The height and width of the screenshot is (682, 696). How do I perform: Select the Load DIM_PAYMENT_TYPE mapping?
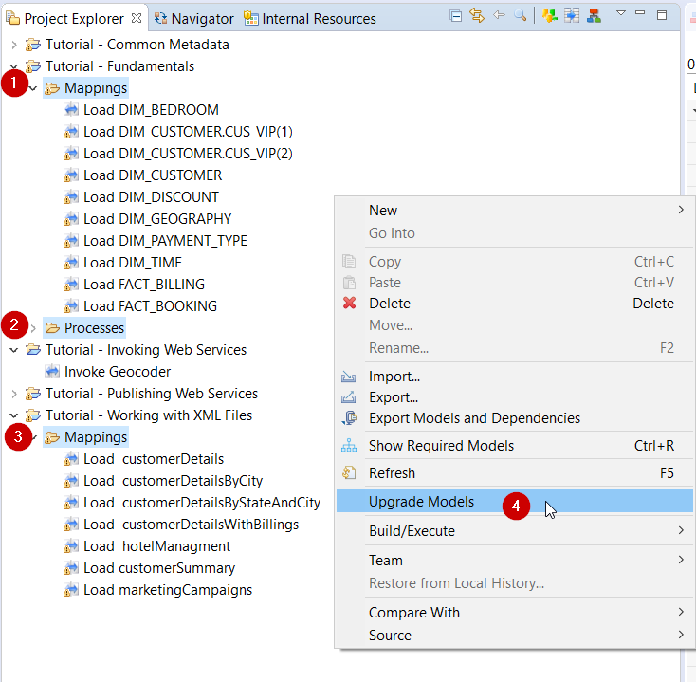click(165, 241)
